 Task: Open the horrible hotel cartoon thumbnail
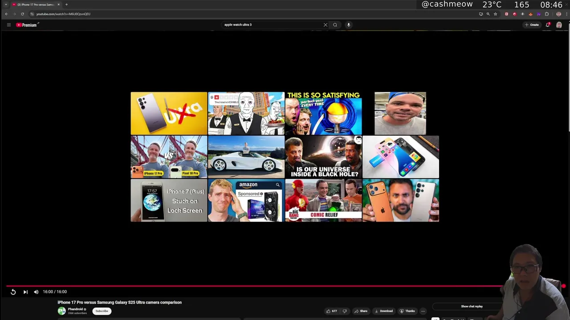coord(246,113)
